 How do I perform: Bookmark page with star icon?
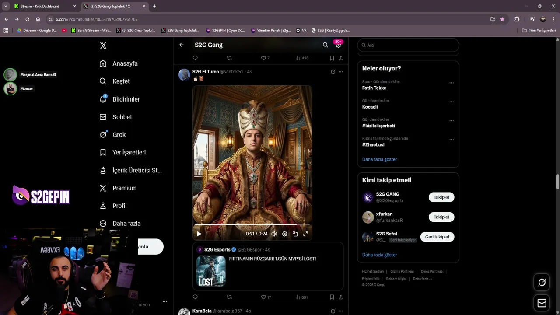tap(502, 19)
